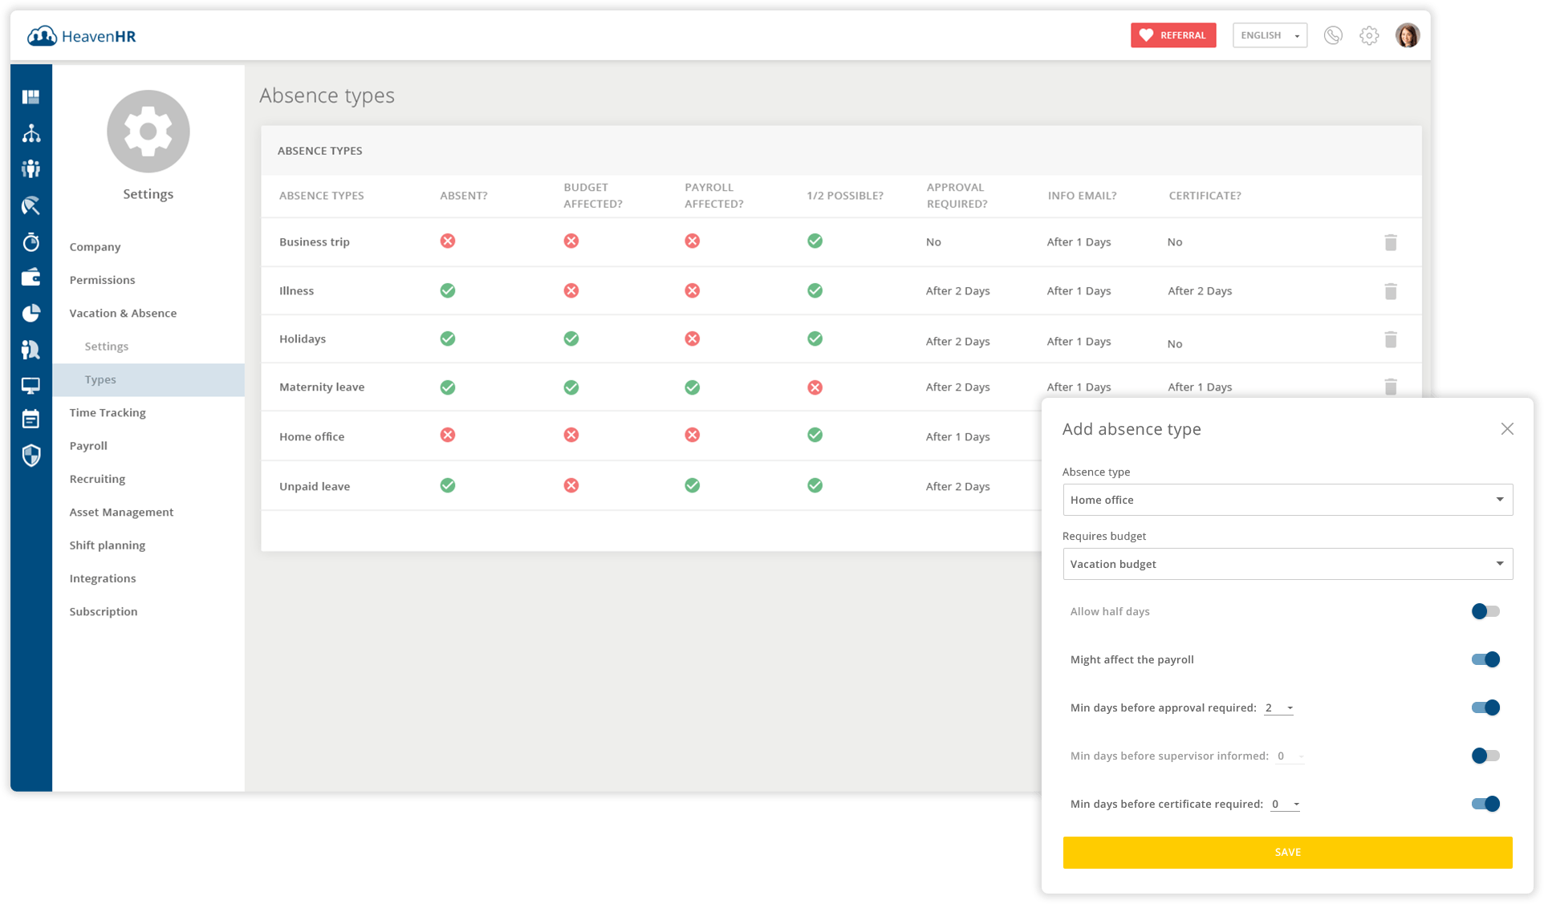
Task: Click the beach umbrella vacation icon
Action: [31, 206]
